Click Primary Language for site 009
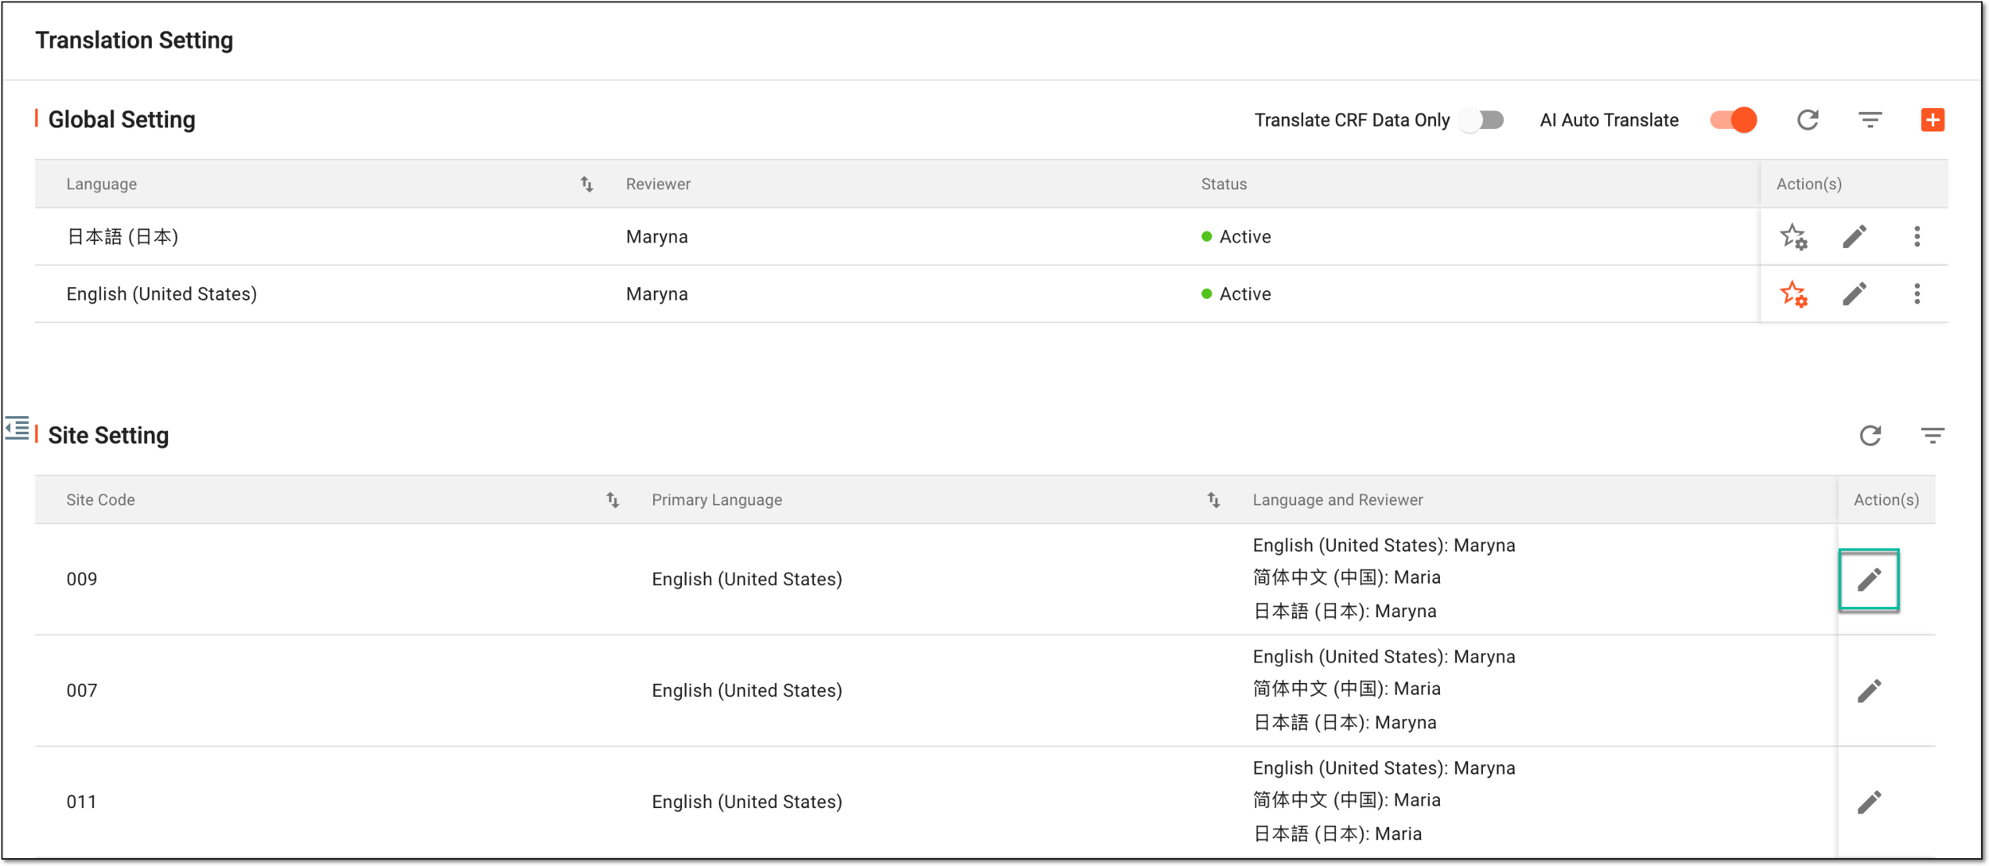 click(746, 580)
